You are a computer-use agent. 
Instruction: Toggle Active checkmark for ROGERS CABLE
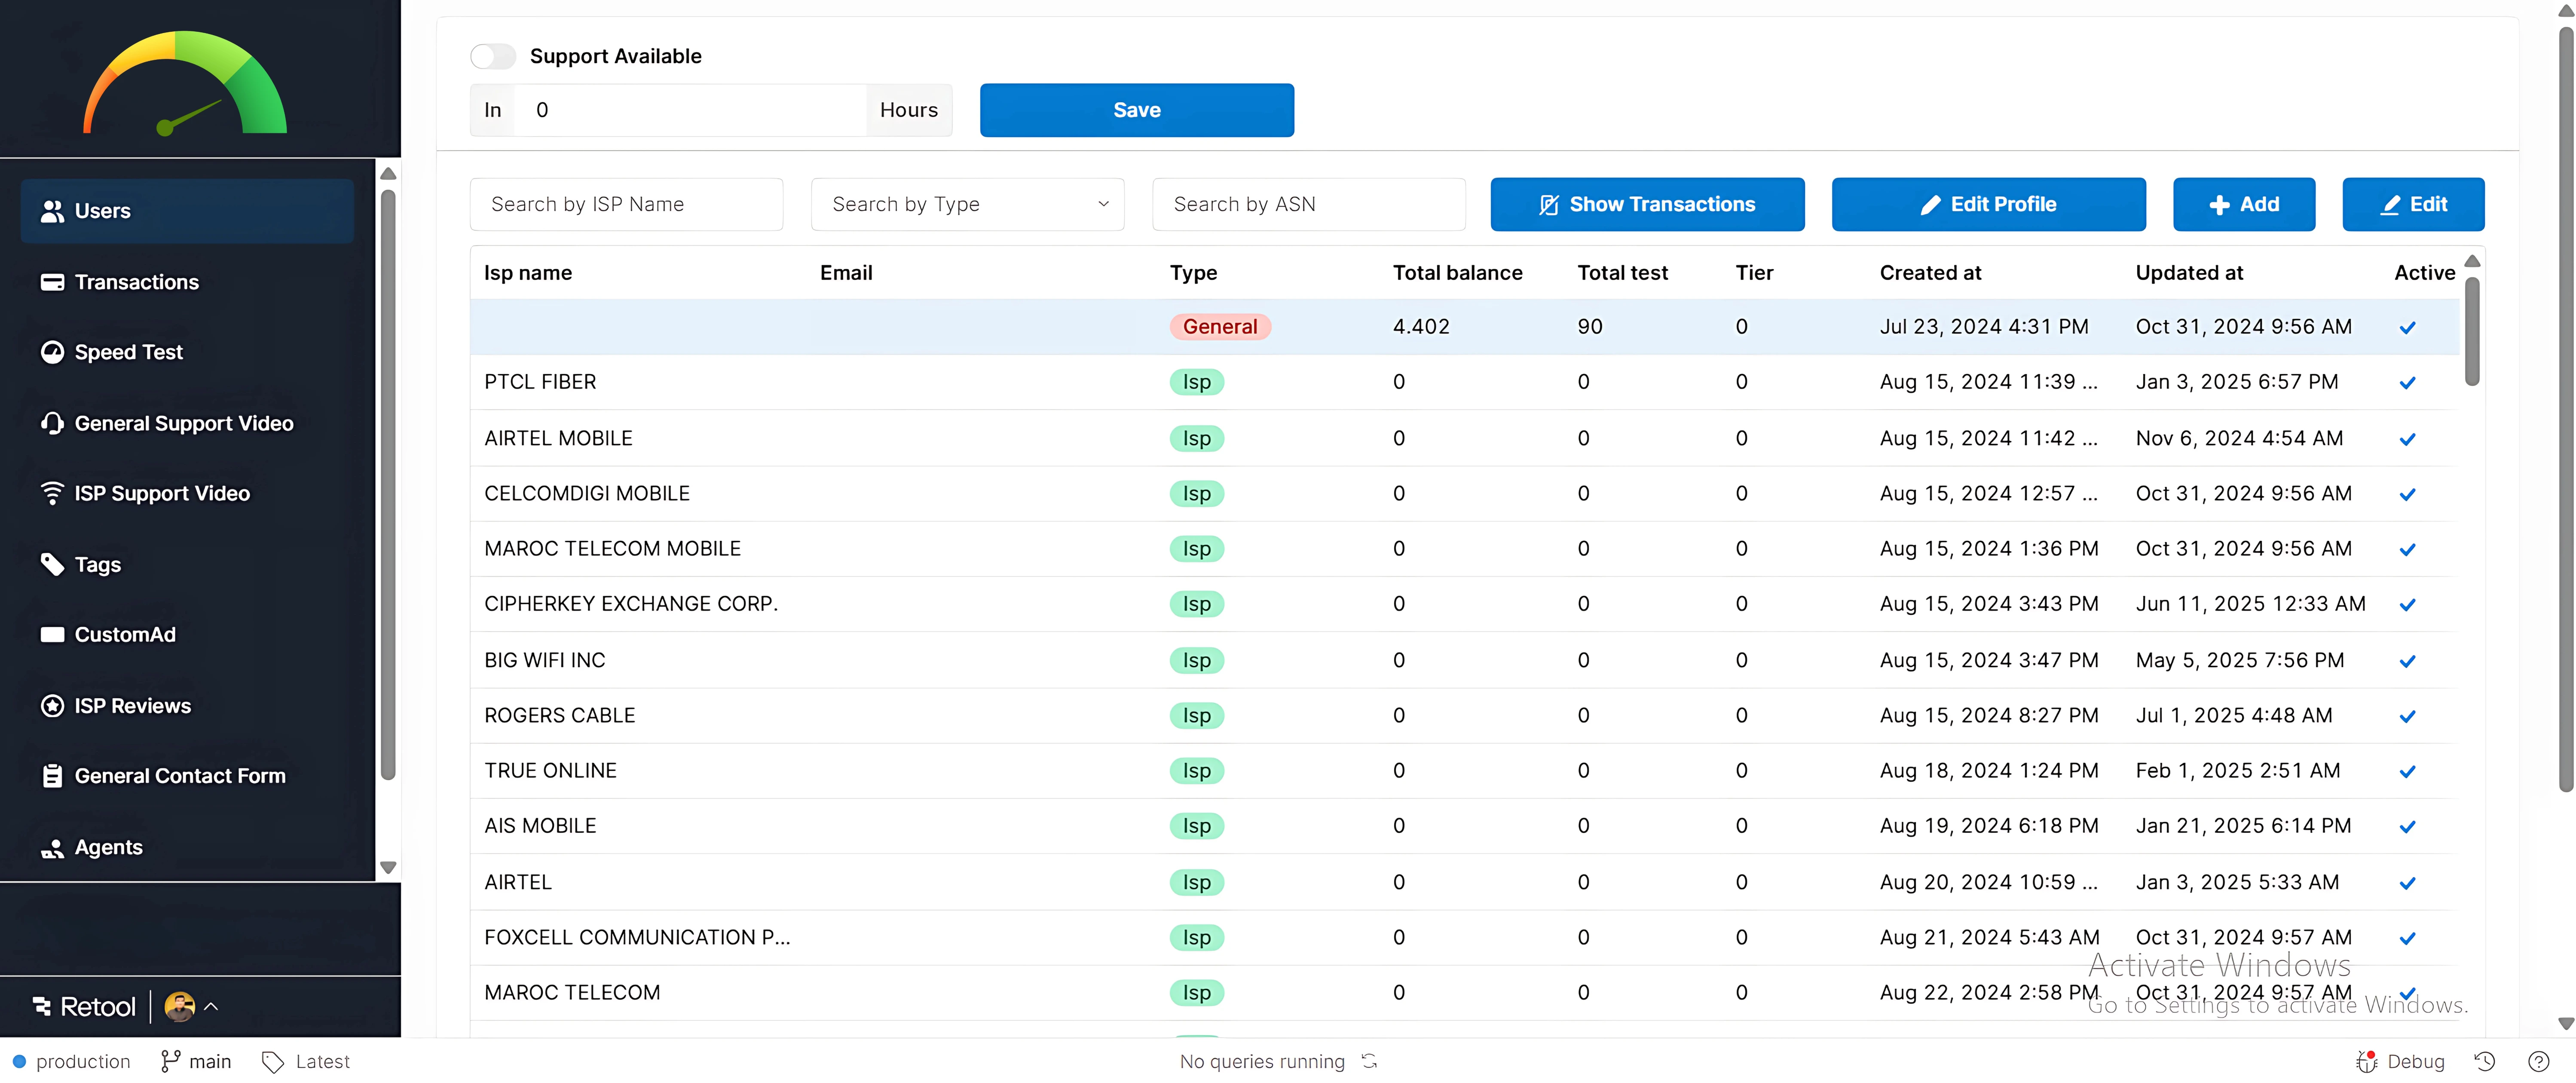[2407, 716]
